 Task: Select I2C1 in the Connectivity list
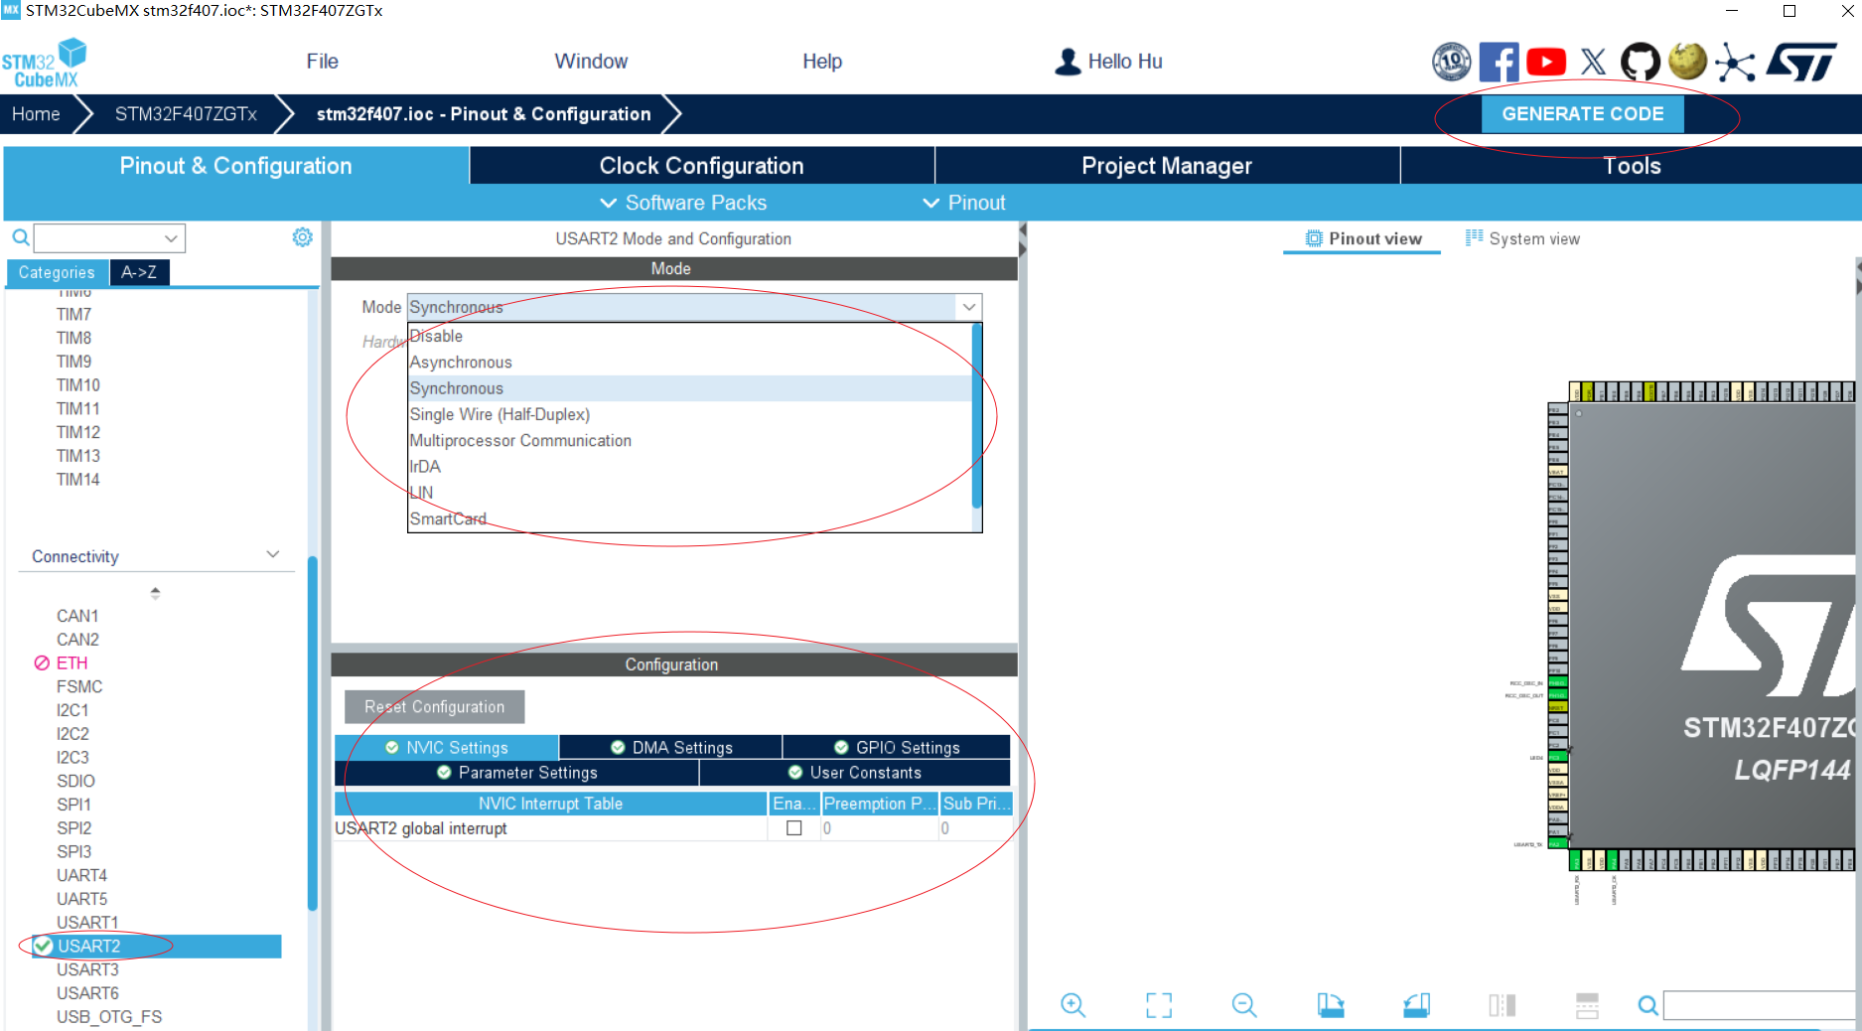tap(72, 710)
